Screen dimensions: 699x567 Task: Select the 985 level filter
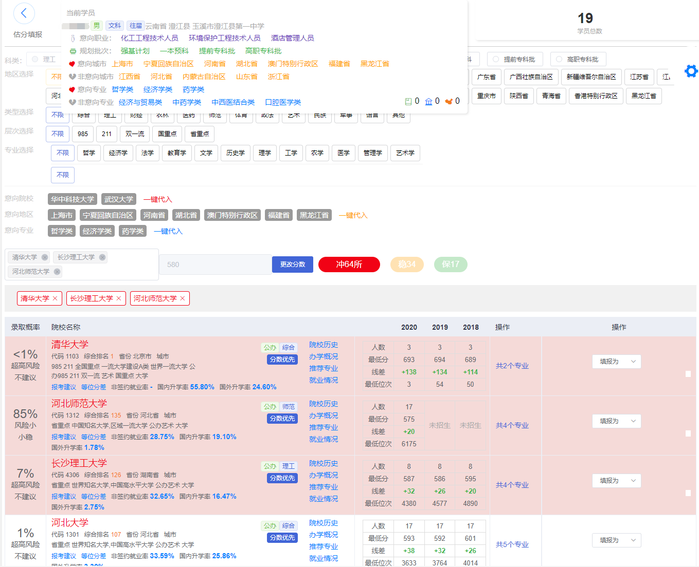83,134
